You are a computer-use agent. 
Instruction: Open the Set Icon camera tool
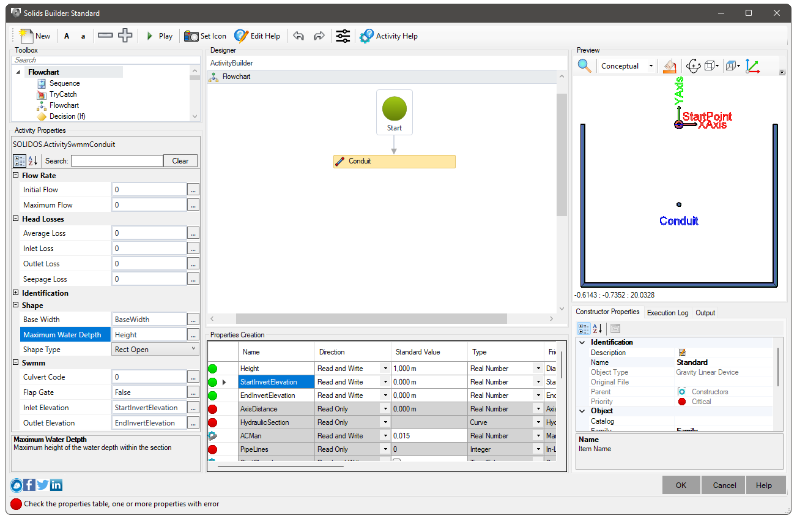[206, 36]
